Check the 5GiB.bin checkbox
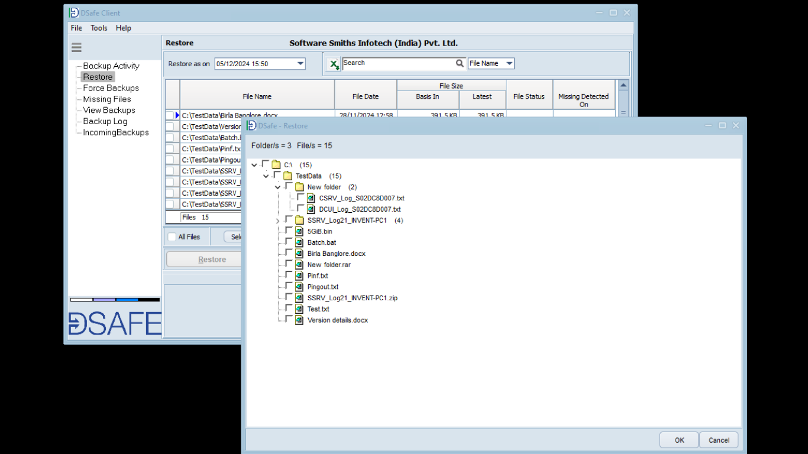The image size is (808, 454). 289,231
